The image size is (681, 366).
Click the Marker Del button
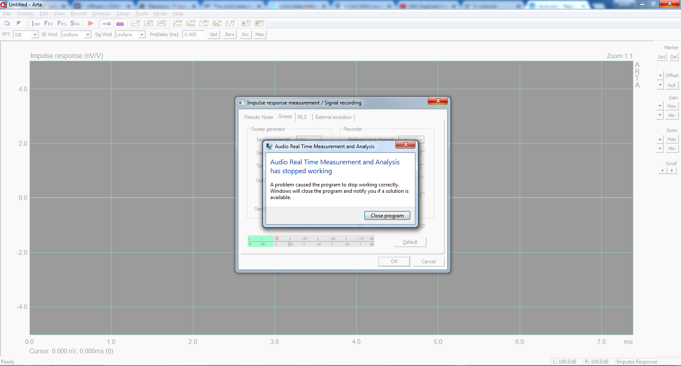click(673, 57)
